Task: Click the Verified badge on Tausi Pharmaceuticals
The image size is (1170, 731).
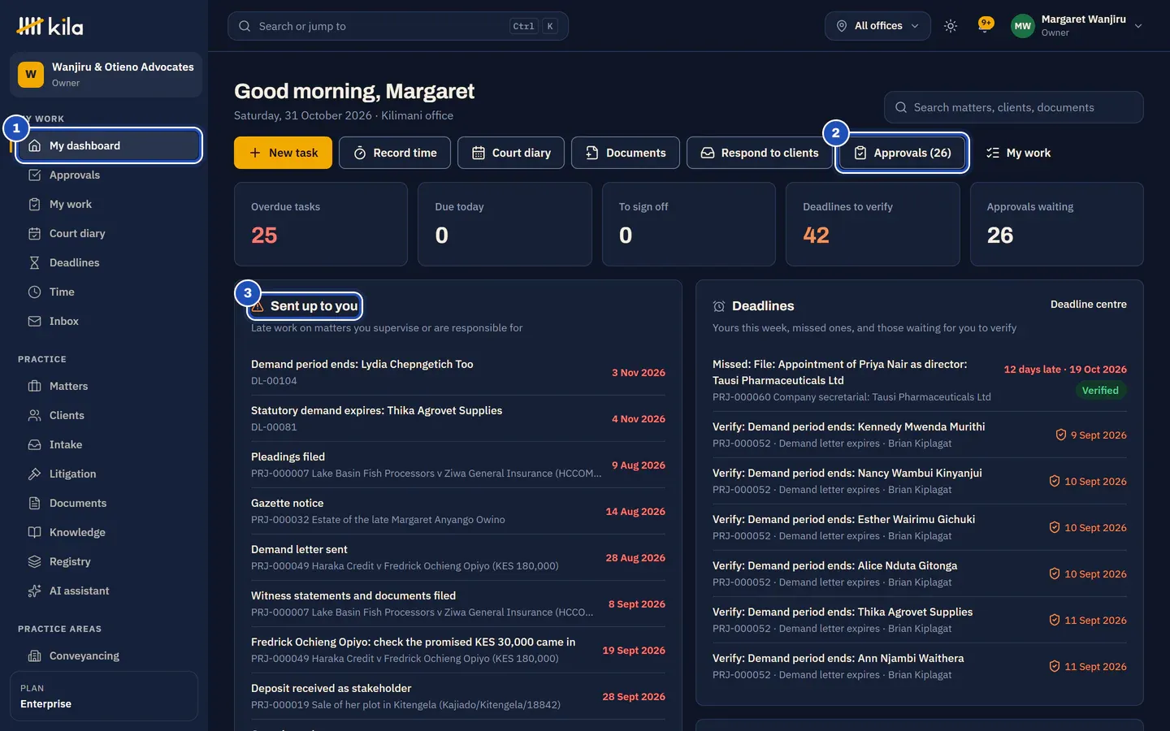Action: [x=1100, y=391]
